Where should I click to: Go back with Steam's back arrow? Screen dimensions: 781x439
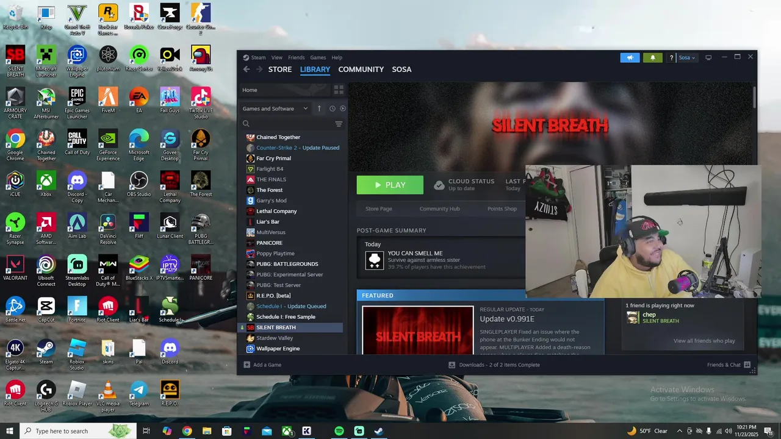click(247, 70)
